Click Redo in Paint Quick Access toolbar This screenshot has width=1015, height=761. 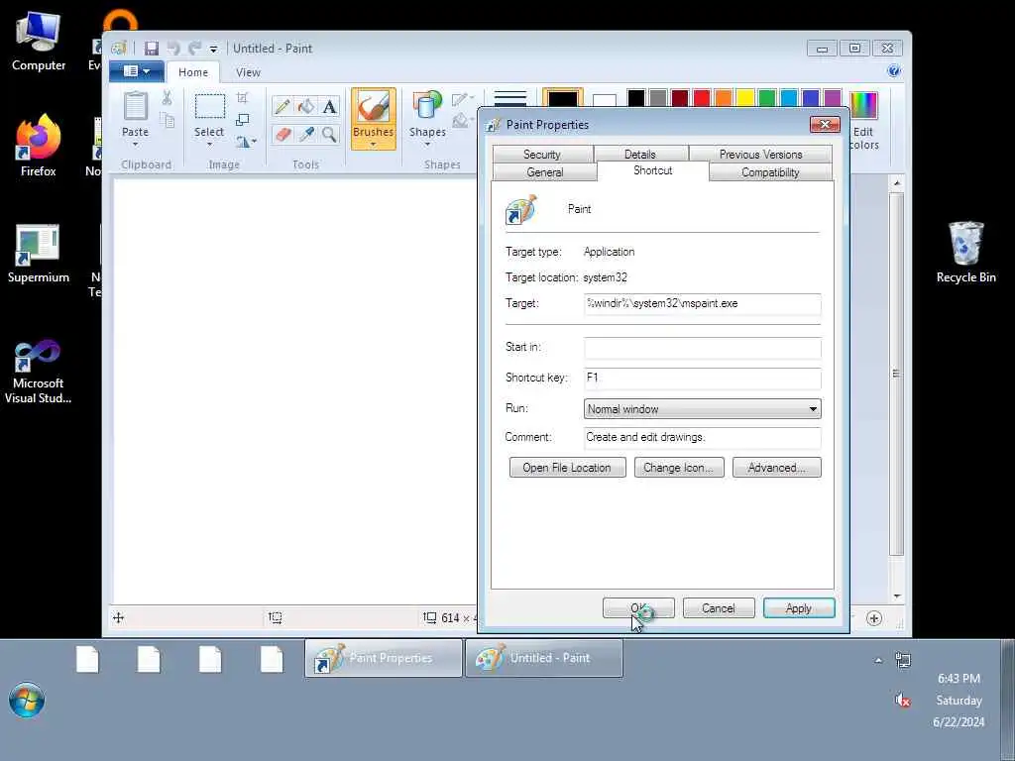194,49
